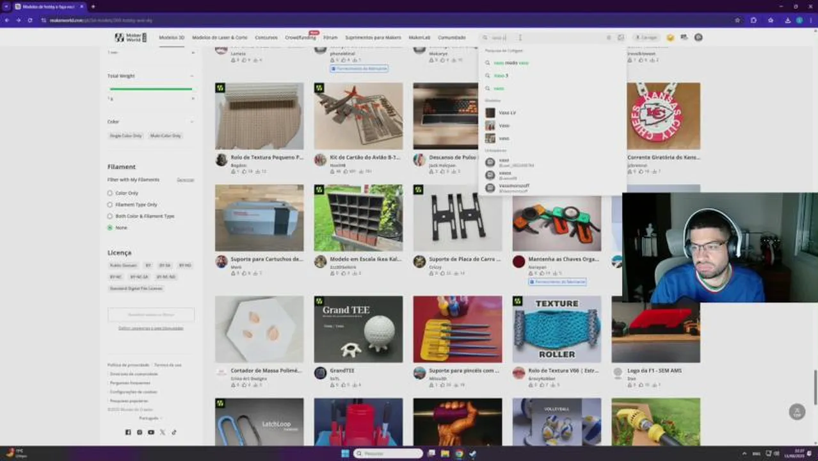Click the image search icon in search bar

point(620,38)
